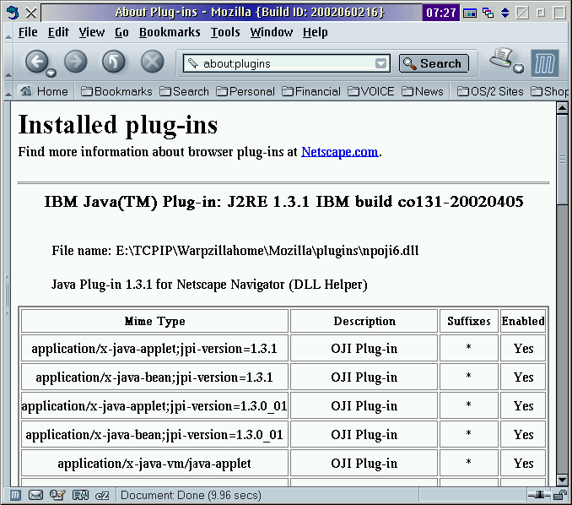The image size is (572, 505).
Task: Open the Help menu
Action: [x=316, y=32]
